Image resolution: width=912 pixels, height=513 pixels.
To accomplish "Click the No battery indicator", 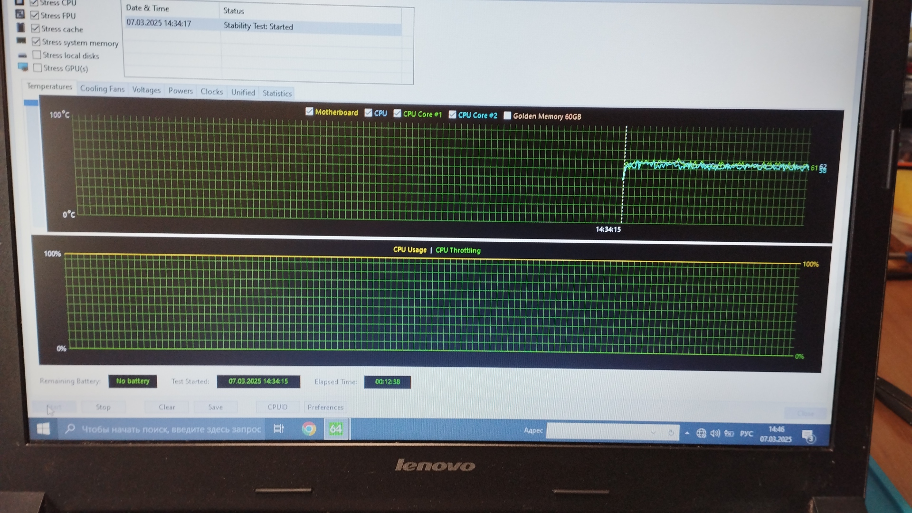I will pos(133,381).
